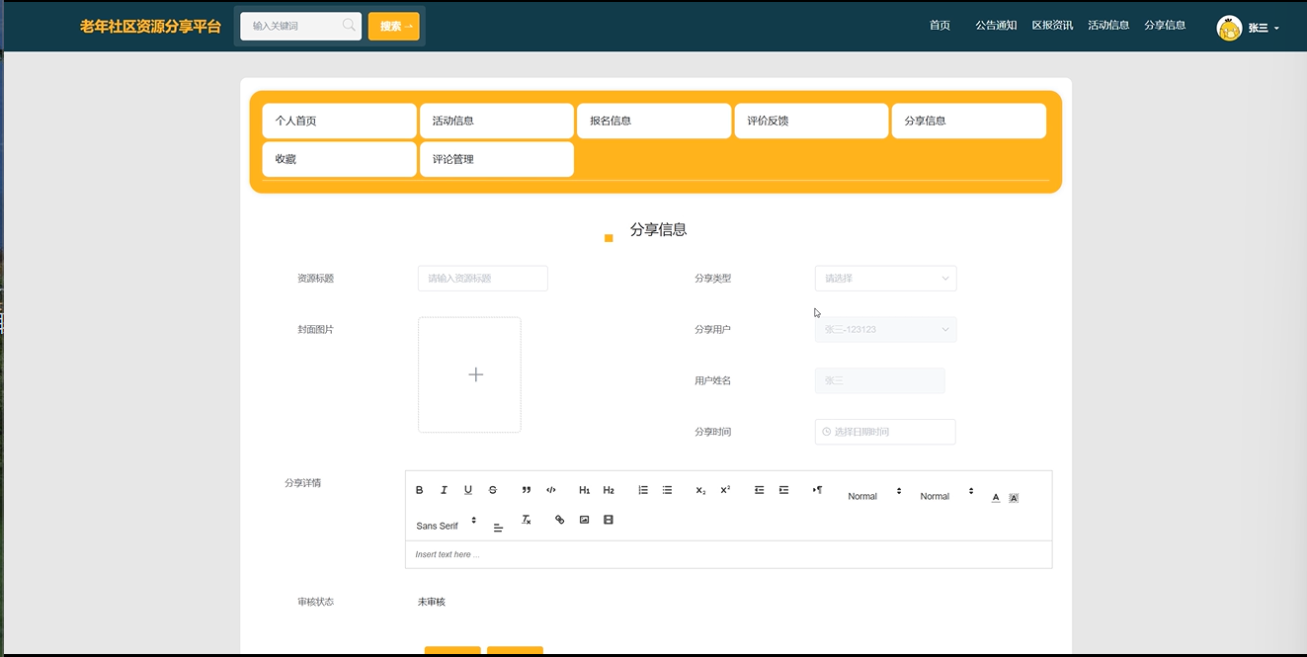This screenshot has height=657, width=1307.
Task: Select the 活动信息 tab in the yellow panel
Action: click(497, 121)
